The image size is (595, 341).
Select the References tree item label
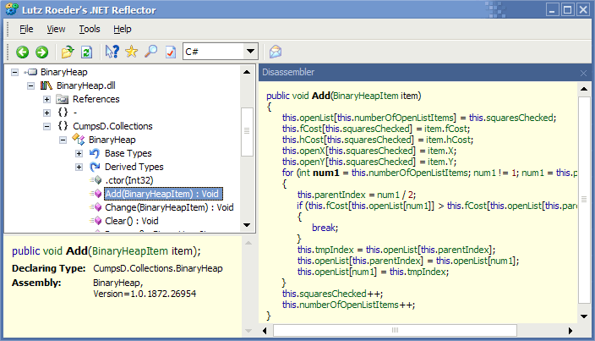[96, 99]
